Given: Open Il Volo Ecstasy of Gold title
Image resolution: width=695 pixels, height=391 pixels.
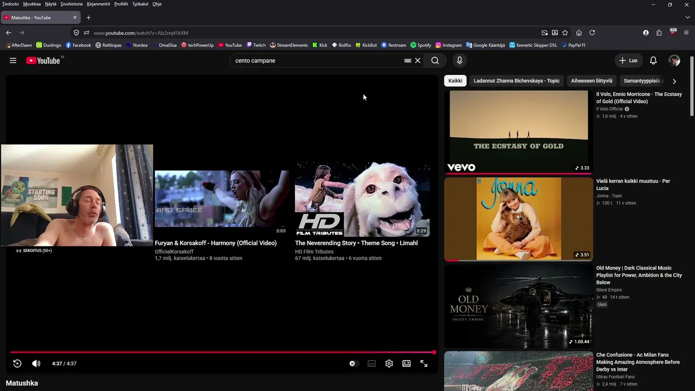Looking at the screenshot, I should 639,98.
